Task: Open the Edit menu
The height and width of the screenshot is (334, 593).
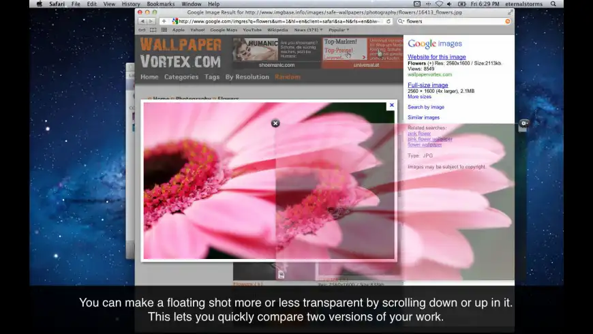Action: (92, 4)
